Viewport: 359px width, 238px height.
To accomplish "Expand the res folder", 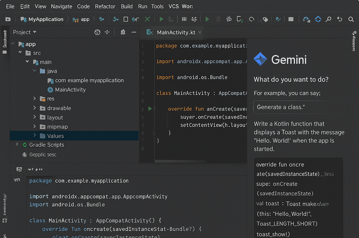I will pos(35,99).
